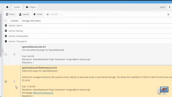This screenshot has height=97, width=172.
Task: Open the omv-extras.org homepage link
Action: pyautogui.click(x=43, y=93)
